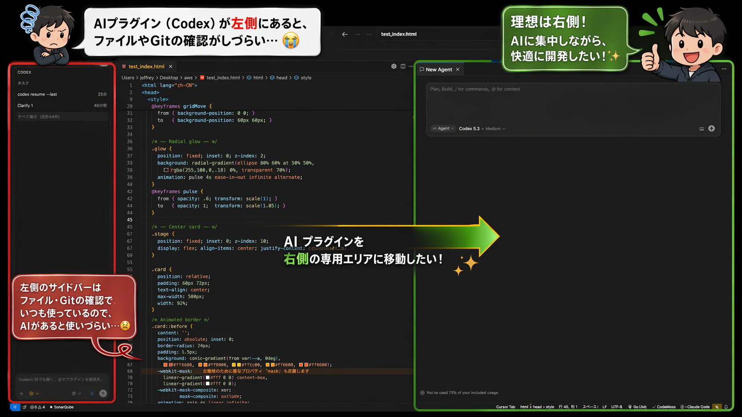Click the '@keyframes pulse' code line
Screen dimensions: 742x417
(177, 191)
